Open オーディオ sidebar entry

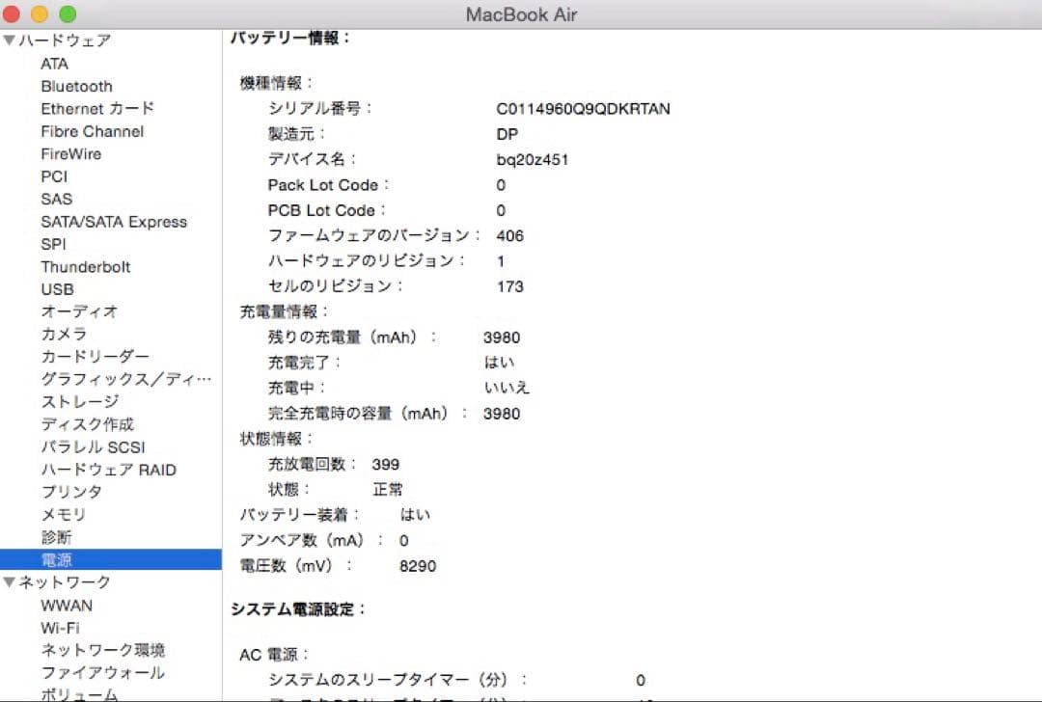click(x=80, y=311)
